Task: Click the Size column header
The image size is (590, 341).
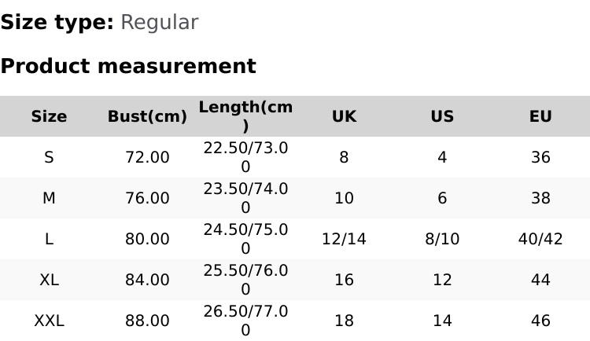Action: coord(49,116)
